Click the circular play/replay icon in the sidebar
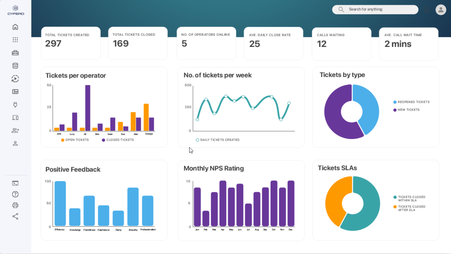451x254 pixels. point(15,79)
